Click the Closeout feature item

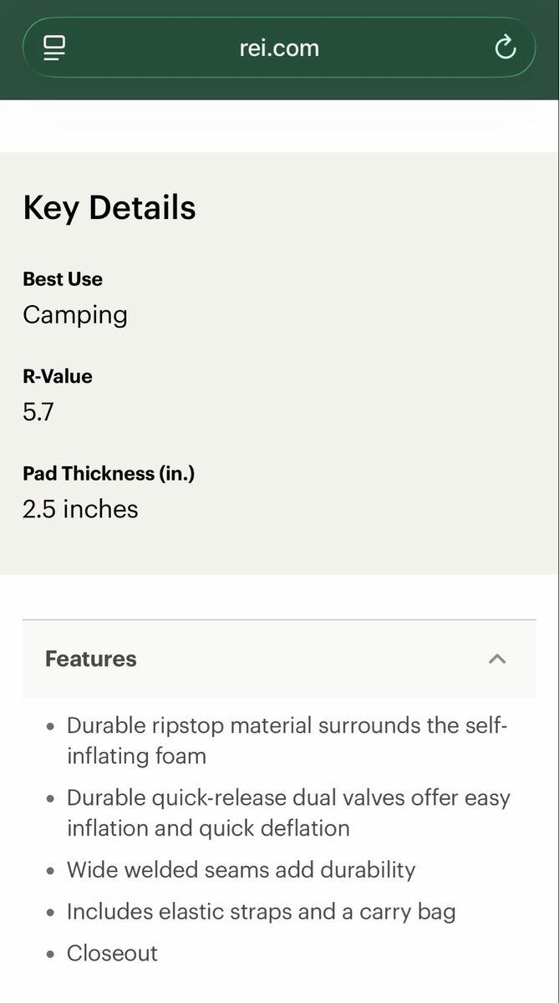click(x=112, y=953)
